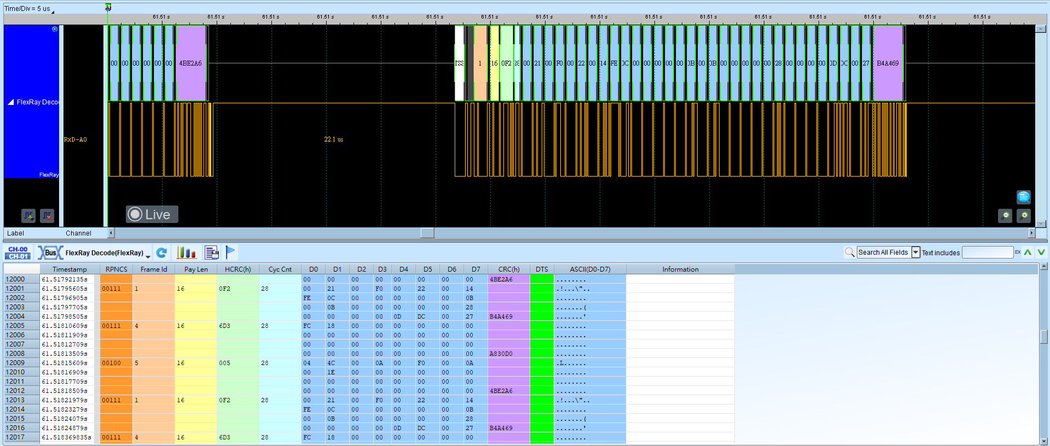Click the Timestamp column header

click(69, 269)
